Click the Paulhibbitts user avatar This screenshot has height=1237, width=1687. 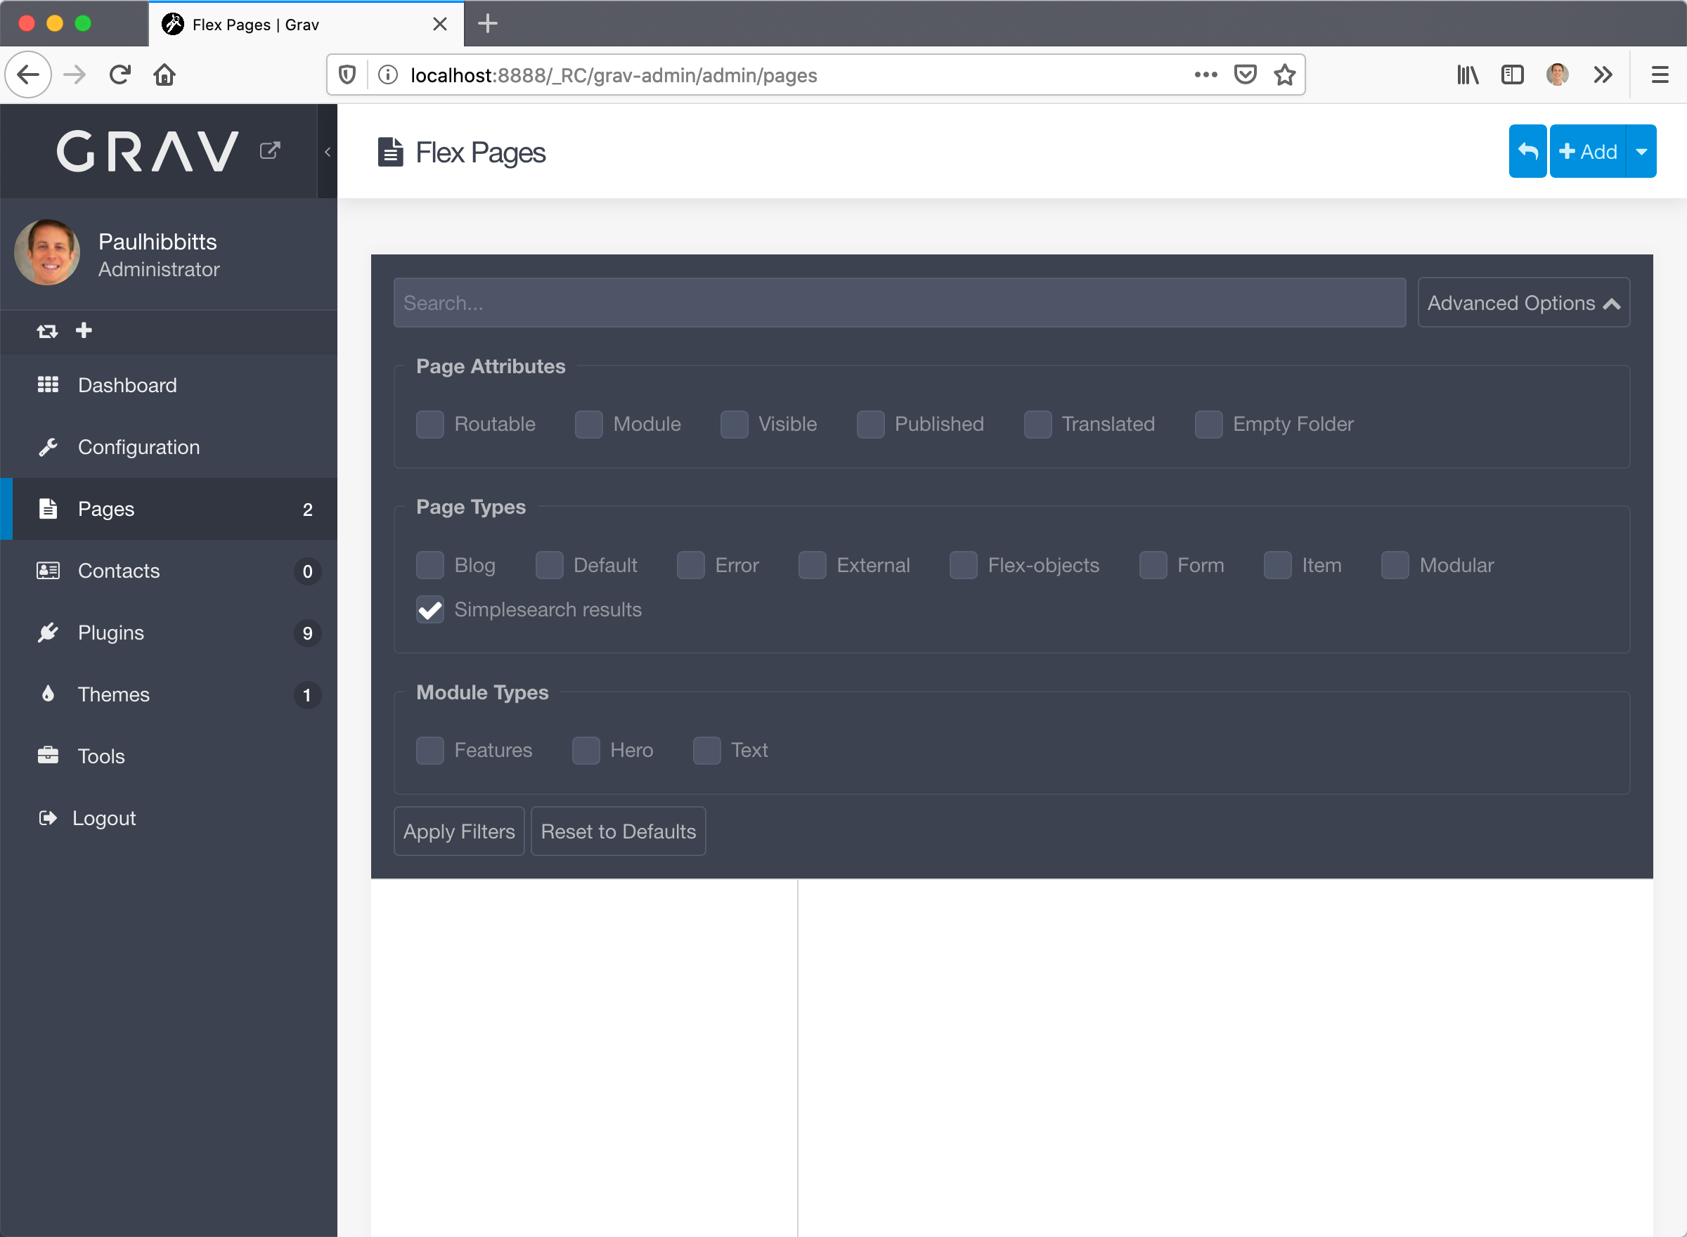point(47,252)
